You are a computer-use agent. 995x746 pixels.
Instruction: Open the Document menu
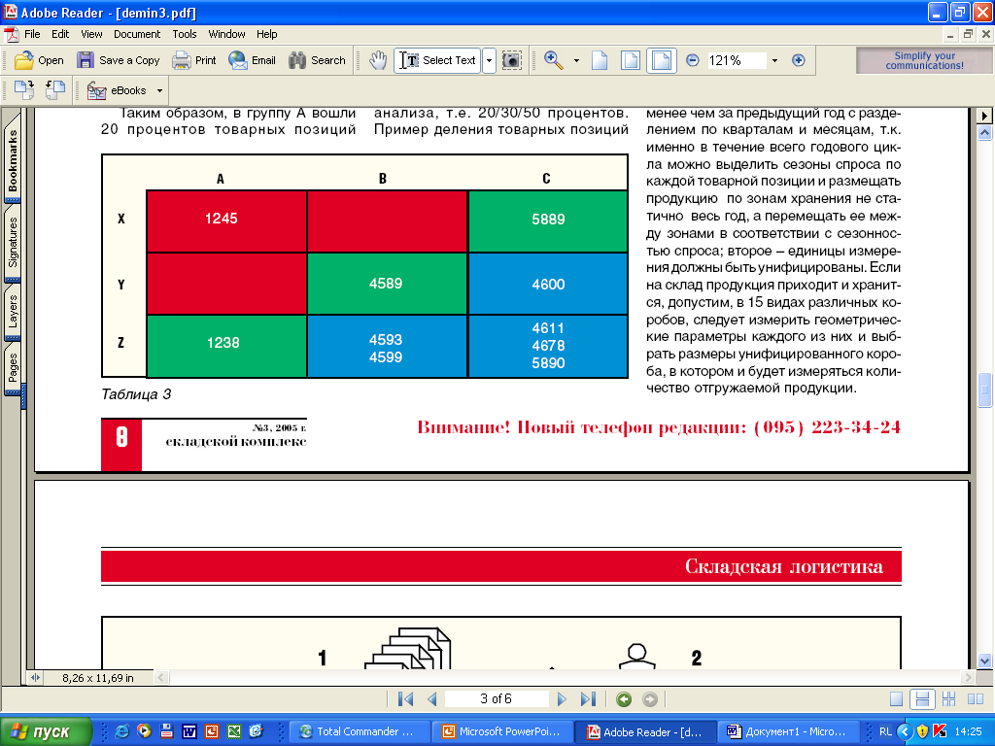pyautogui.click(x=137, y=34)
